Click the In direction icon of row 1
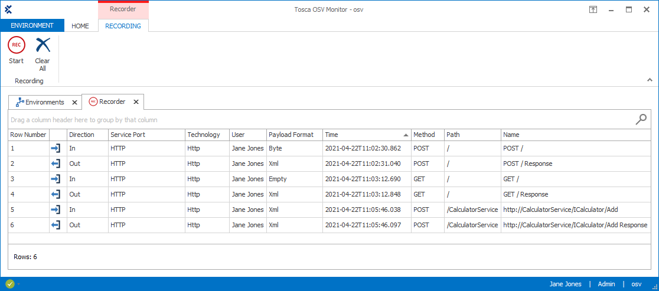Image resolution: width=659 pixels, height=291 pixels. pos(56,148)
